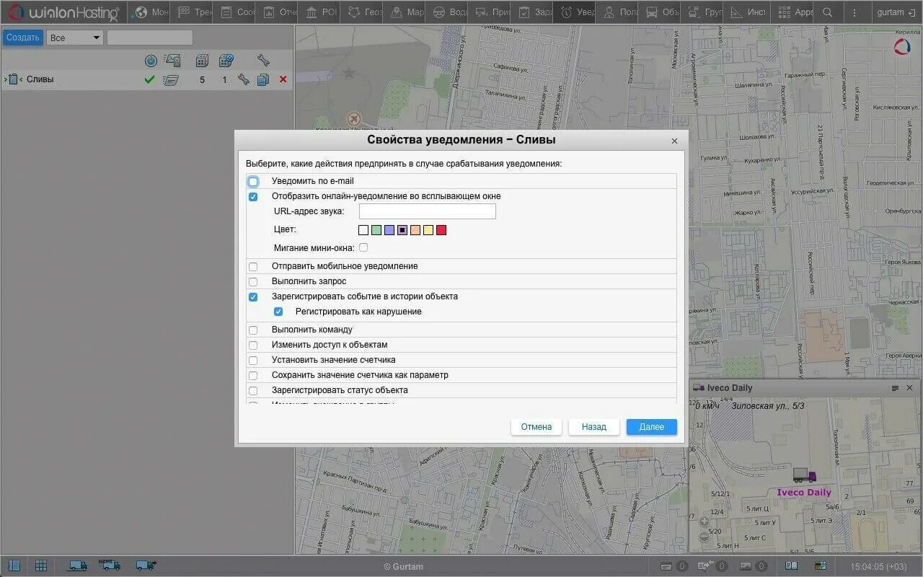Expand the Сливы notification row arrow
The height and width of the screenshot is (577, 923).
4,79
